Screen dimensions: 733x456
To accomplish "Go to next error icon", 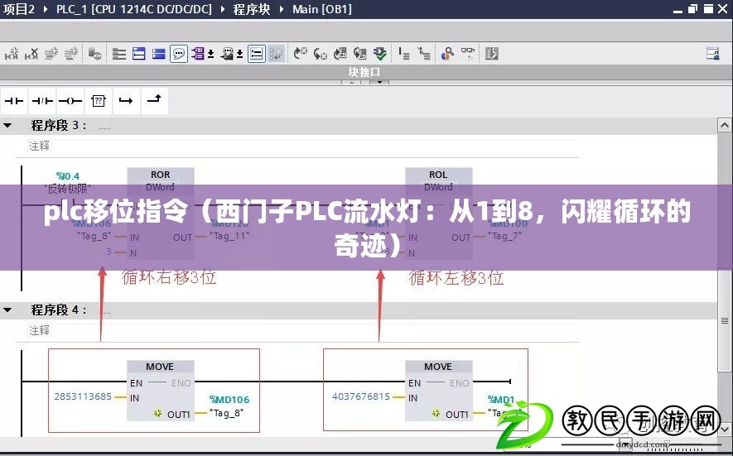I will coord(321,54).
